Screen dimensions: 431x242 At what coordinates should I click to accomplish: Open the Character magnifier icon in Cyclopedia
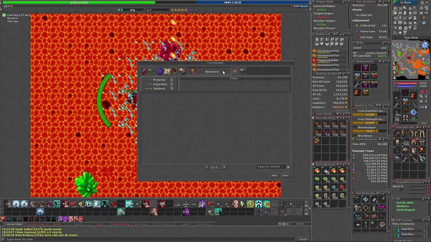click(x=182, y=71)
